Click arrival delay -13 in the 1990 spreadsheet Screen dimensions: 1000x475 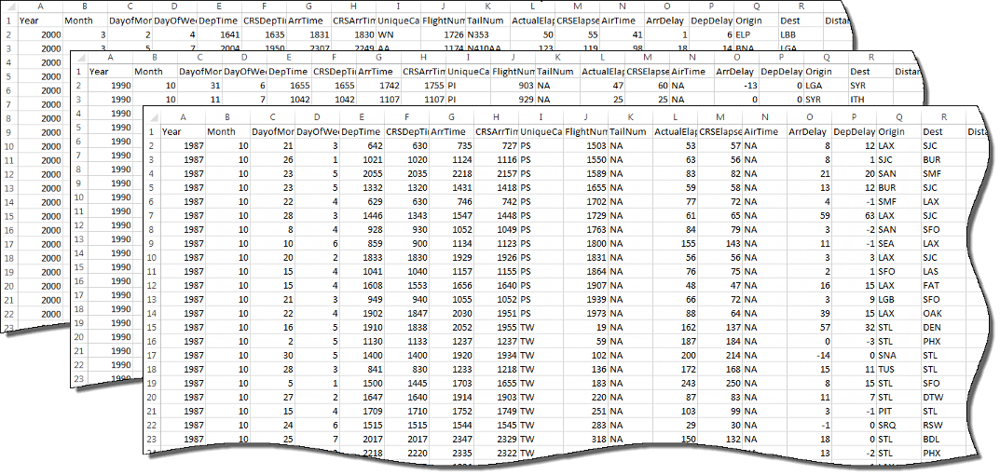point(736,86)
